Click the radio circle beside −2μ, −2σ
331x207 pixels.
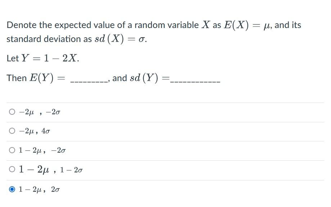tap(12, 111)
